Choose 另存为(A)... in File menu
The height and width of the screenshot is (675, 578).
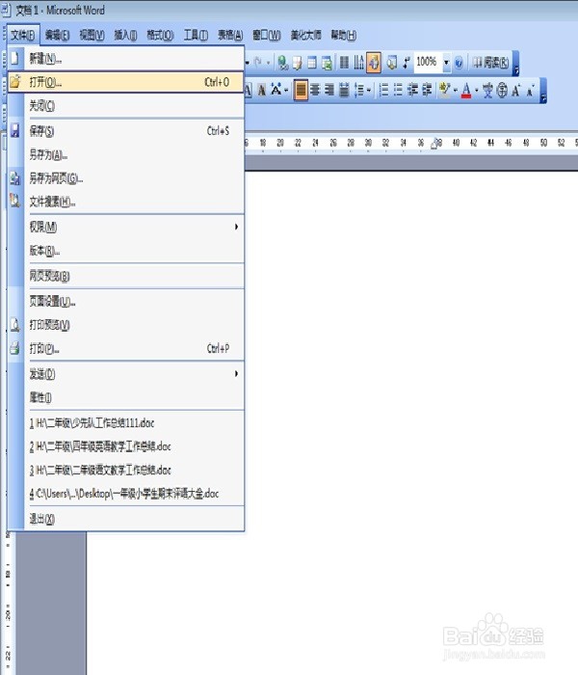126,154
